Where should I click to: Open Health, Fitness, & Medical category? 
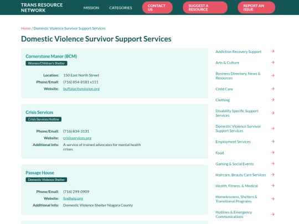coord(236,186)
